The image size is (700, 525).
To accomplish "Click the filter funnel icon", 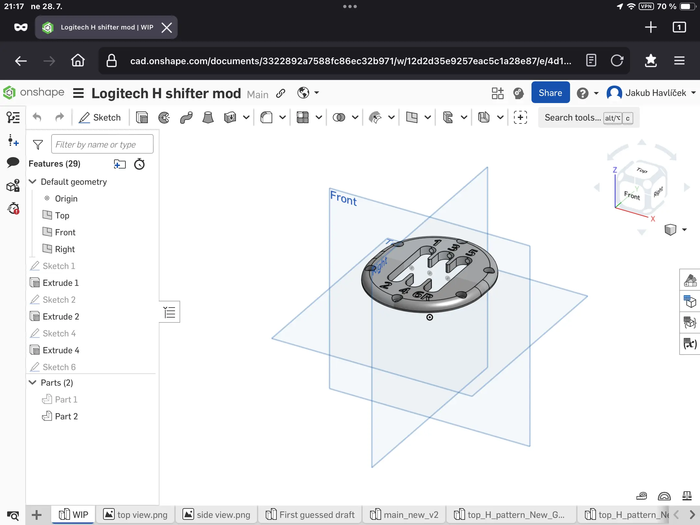I will point(38,145).
